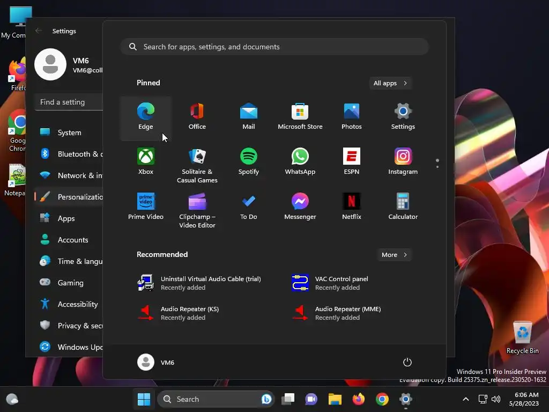
Task: Launch the ESPN app
Action: (x=352, y=162)
